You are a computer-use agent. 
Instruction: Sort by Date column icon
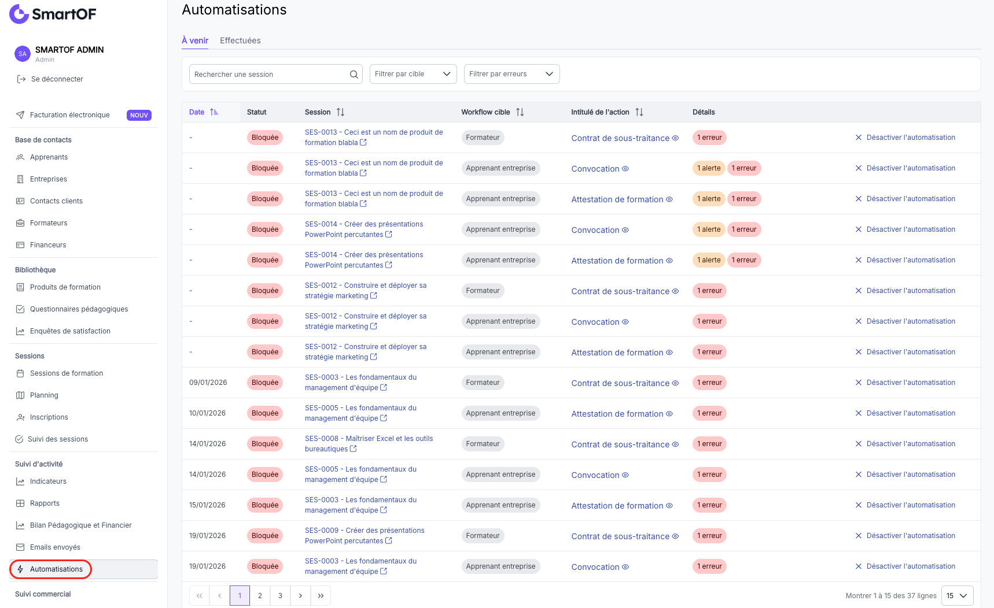[214, 112]
